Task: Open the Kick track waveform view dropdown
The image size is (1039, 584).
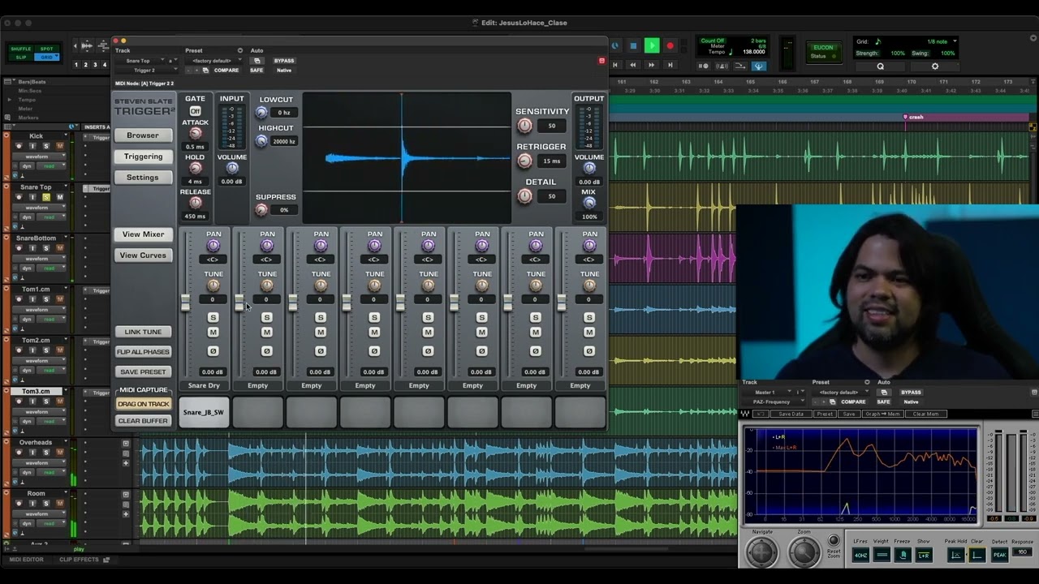Action: [x=37, y=157]
